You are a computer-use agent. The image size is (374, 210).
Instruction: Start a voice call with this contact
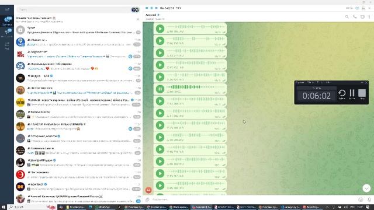point(355,17)
